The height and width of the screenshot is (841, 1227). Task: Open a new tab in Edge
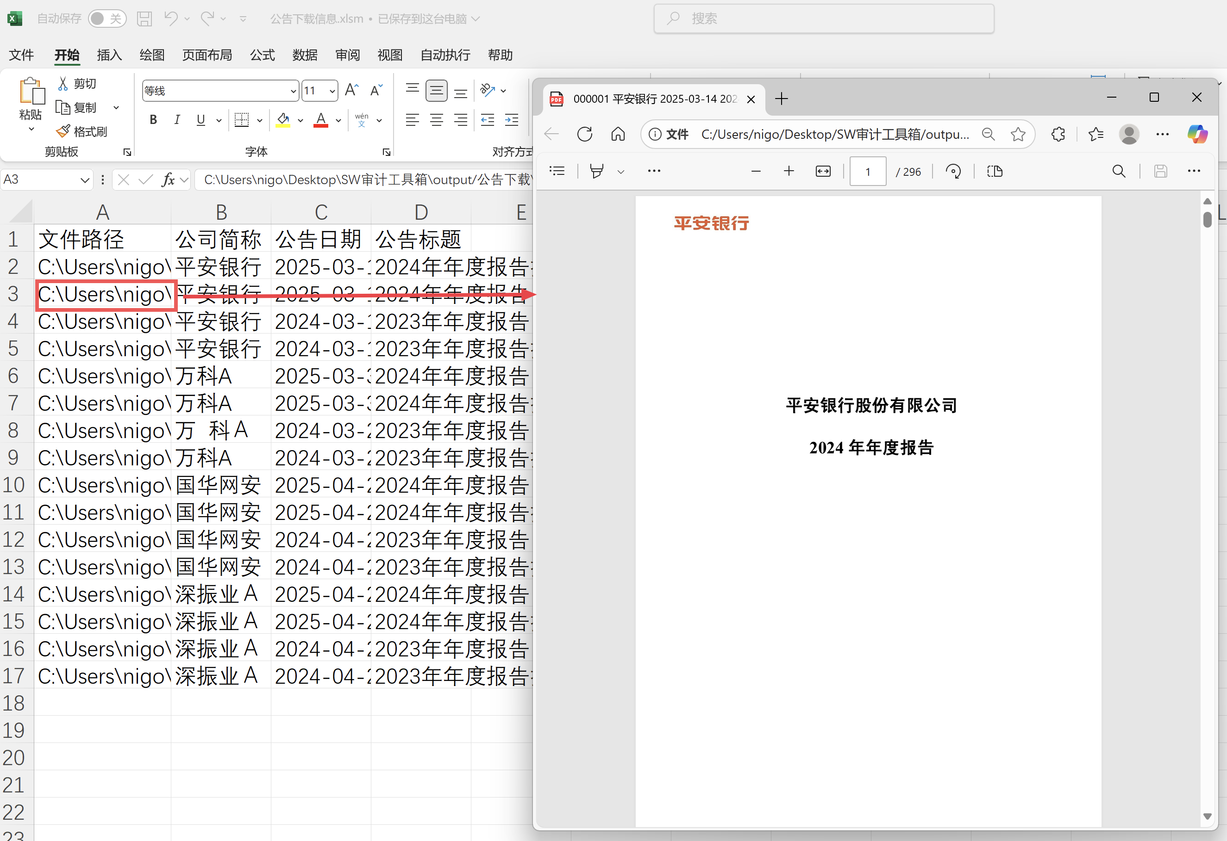point(782,99)
